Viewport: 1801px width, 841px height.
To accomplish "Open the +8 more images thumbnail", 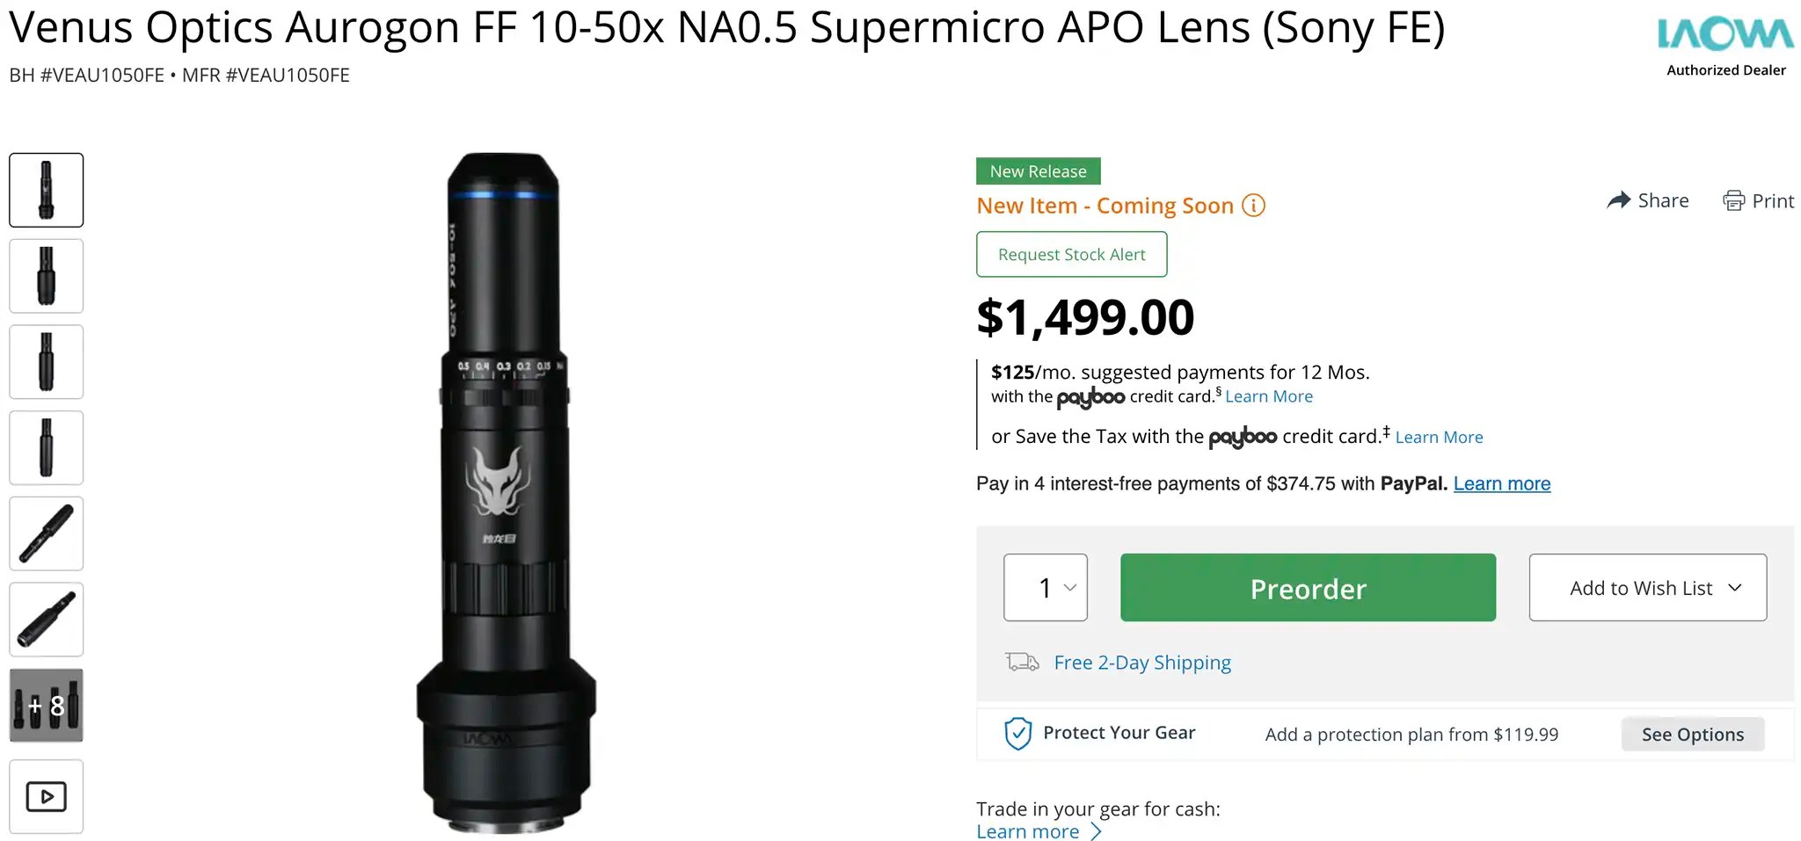I will tap(47, 705).
